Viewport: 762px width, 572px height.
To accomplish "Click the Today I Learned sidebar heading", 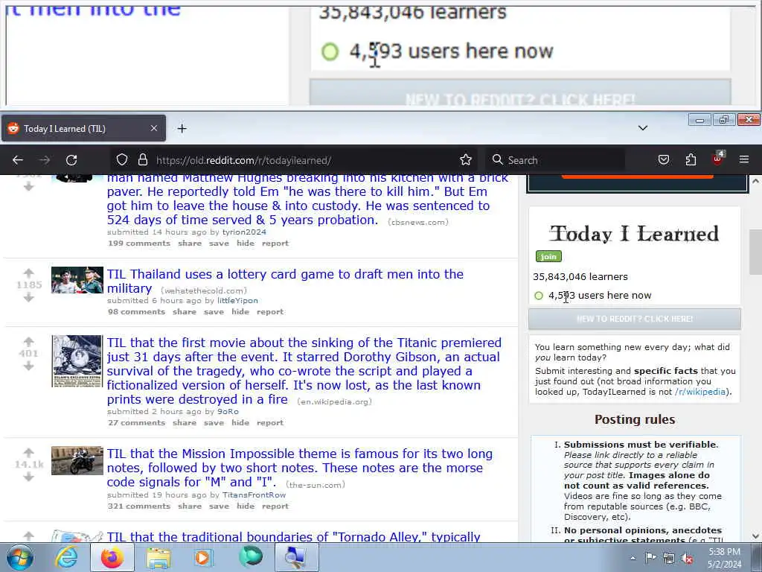I will pyautogui.click(x=634, y=234).
